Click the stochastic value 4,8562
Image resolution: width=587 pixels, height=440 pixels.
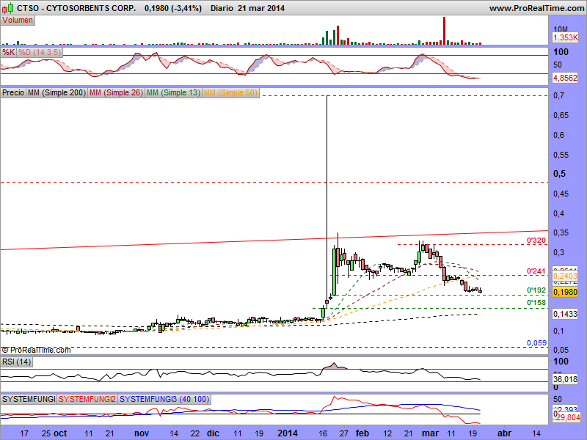pyautogui.click(x=565, y=78)
